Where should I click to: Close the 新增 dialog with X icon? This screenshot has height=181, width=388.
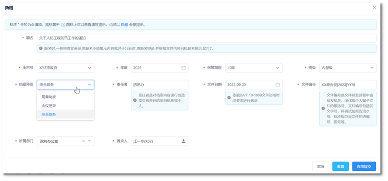374,8
